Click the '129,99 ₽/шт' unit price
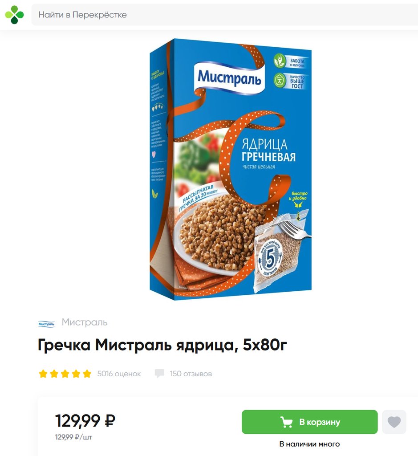 (73, 437)
